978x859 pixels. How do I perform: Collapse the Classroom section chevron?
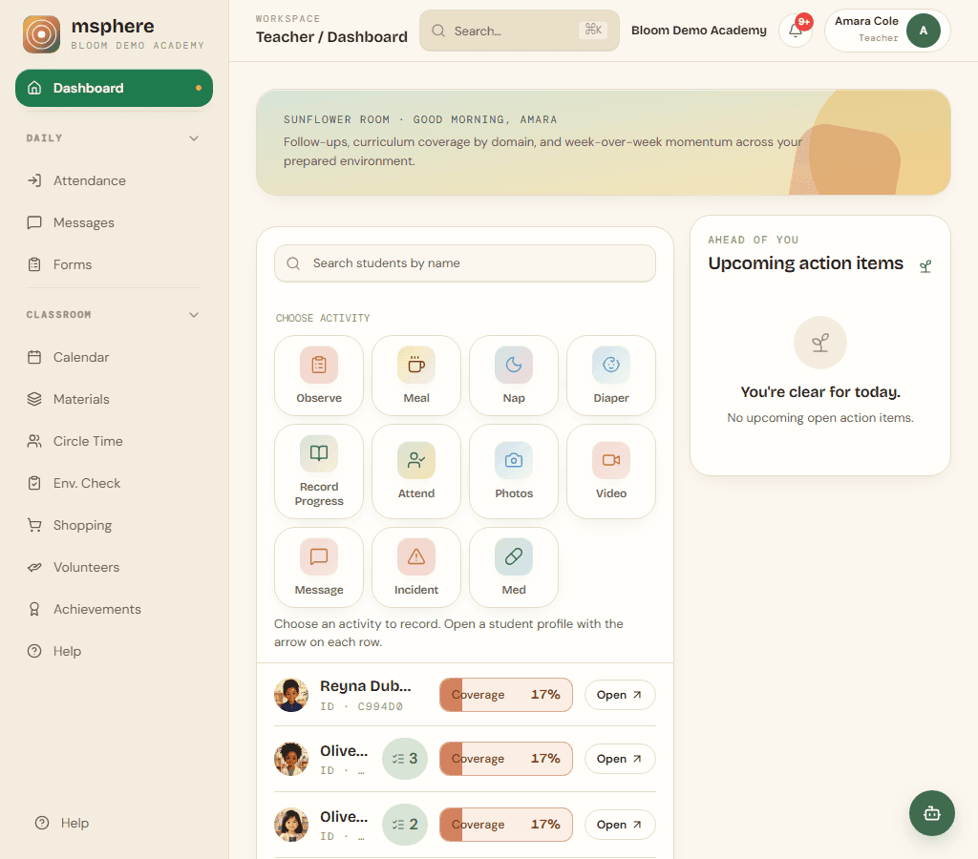click(x=194, y=315)
